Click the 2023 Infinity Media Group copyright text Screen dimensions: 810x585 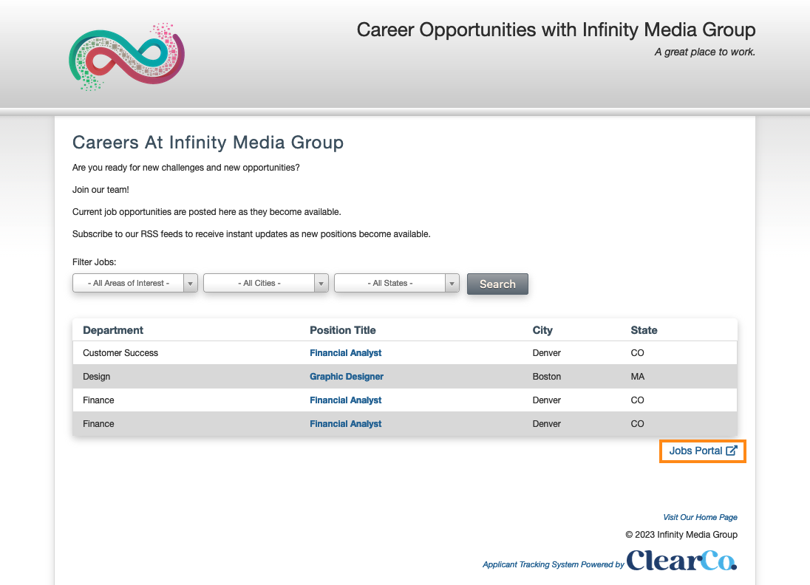(x=681, y=534)
